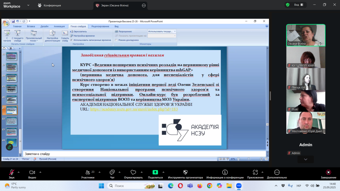Open the Apps icon in Zoom
Screen dimensions: 340x191
pos(255,172)
